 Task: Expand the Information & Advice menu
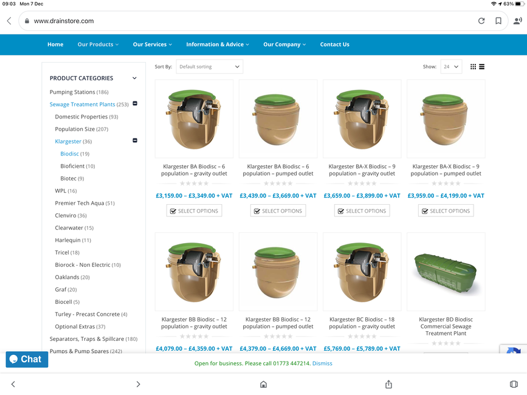[x=218, y=44]
